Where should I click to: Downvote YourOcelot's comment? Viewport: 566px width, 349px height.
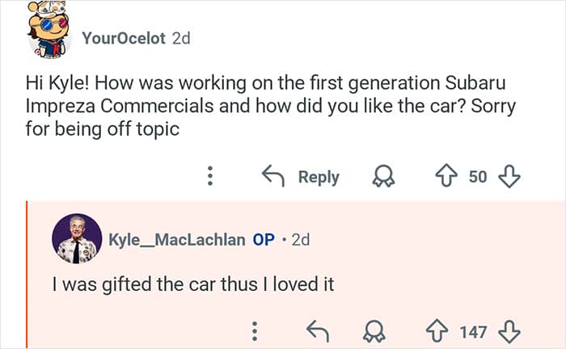(x=510, y=176)
